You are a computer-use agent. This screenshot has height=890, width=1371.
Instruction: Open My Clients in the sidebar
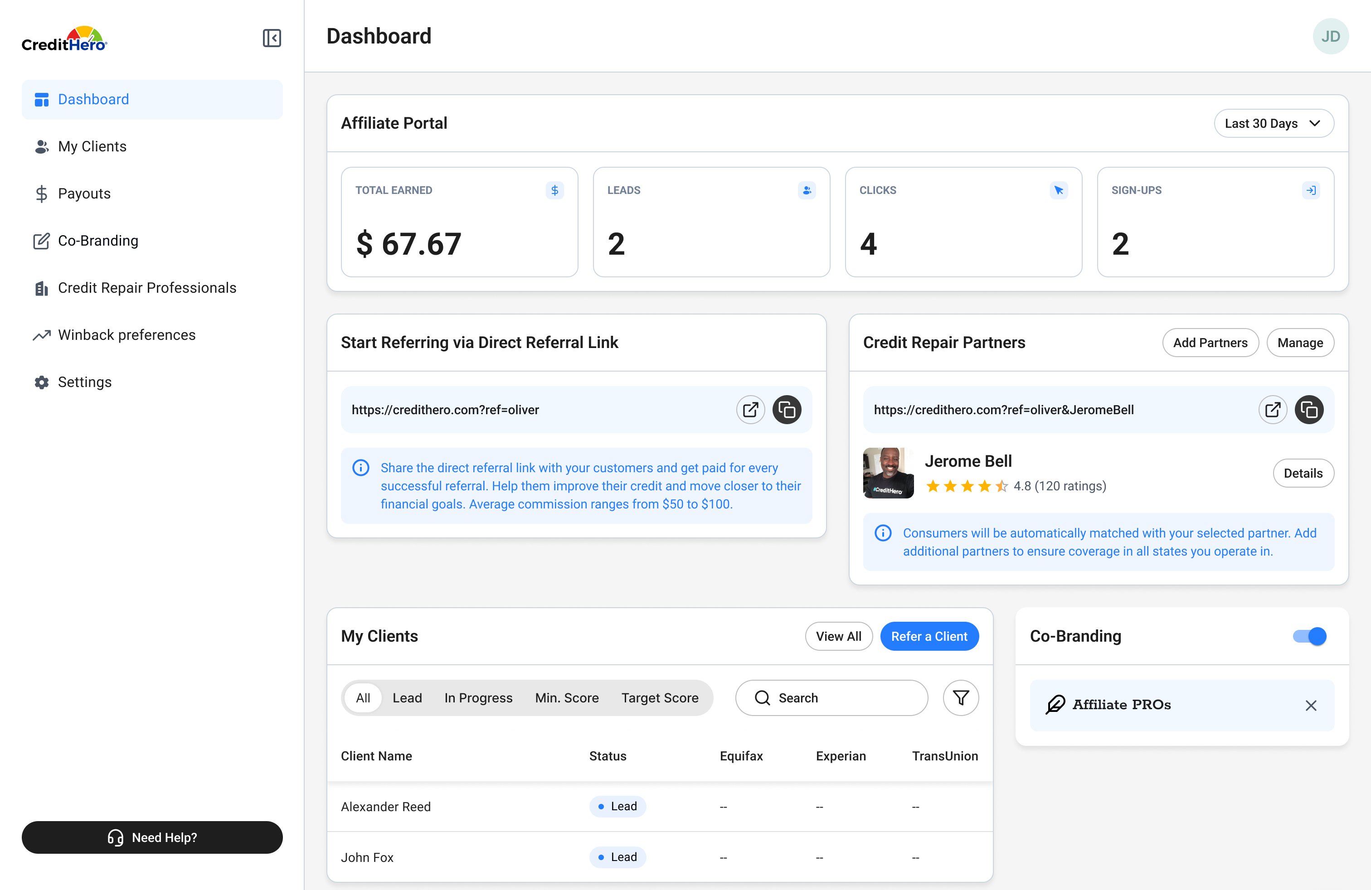coord(152,147)
